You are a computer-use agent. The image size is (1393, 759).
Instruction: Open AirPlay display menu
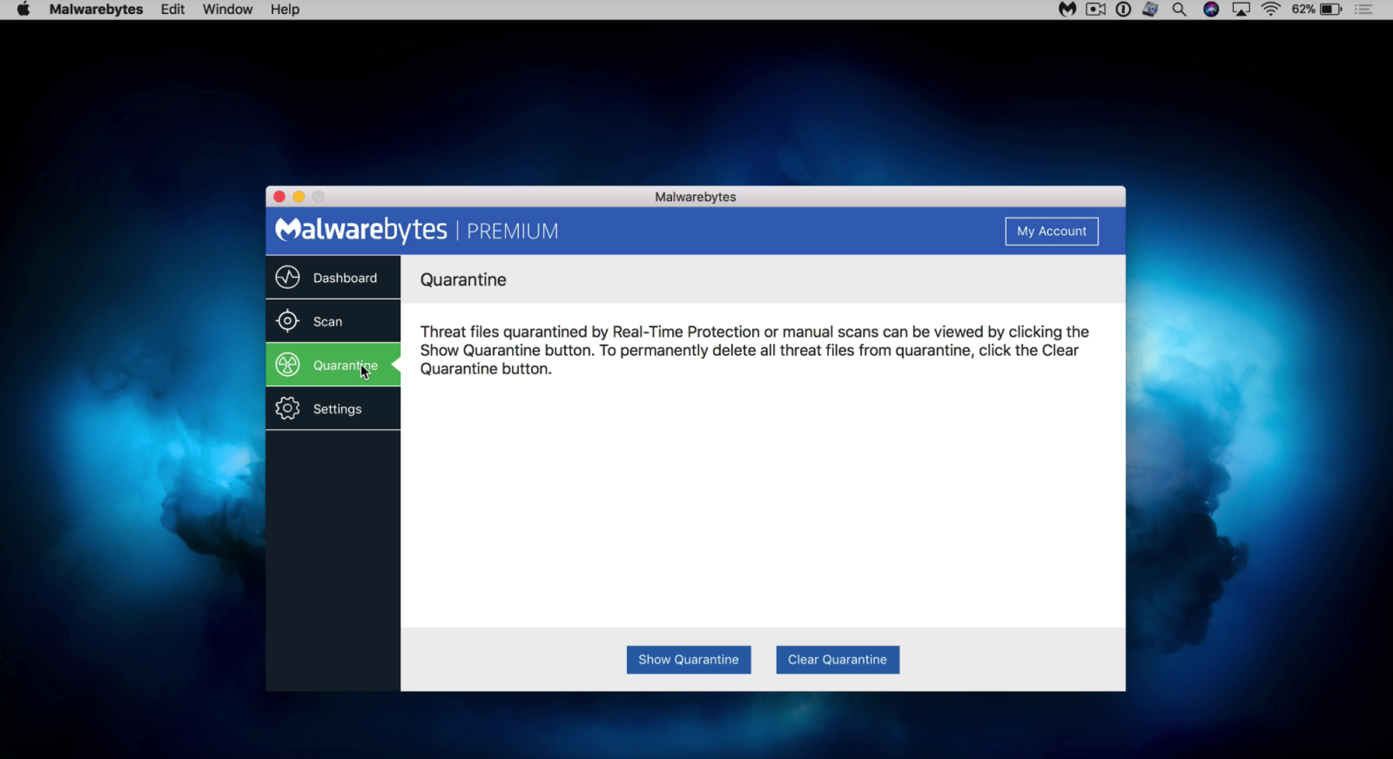click(x=1242, y=10)
